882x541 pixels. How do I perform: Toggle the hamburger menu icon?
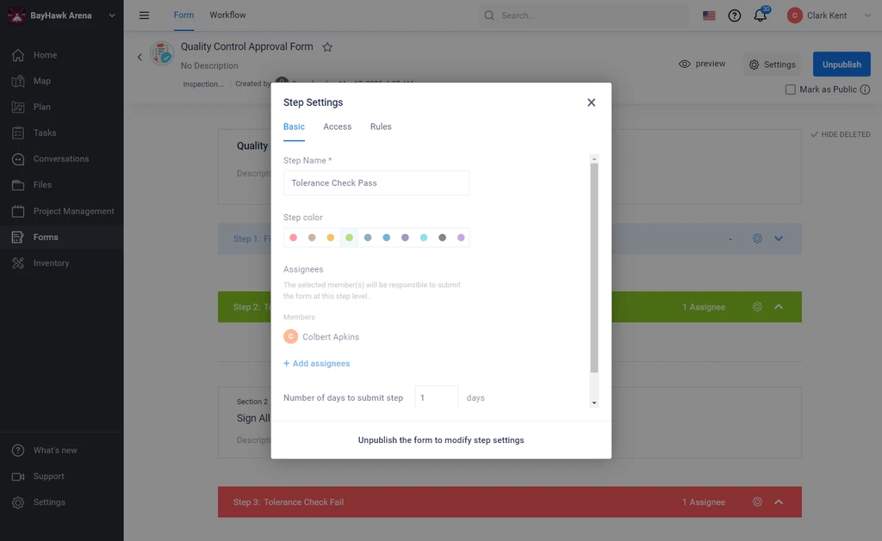[144, 15]
